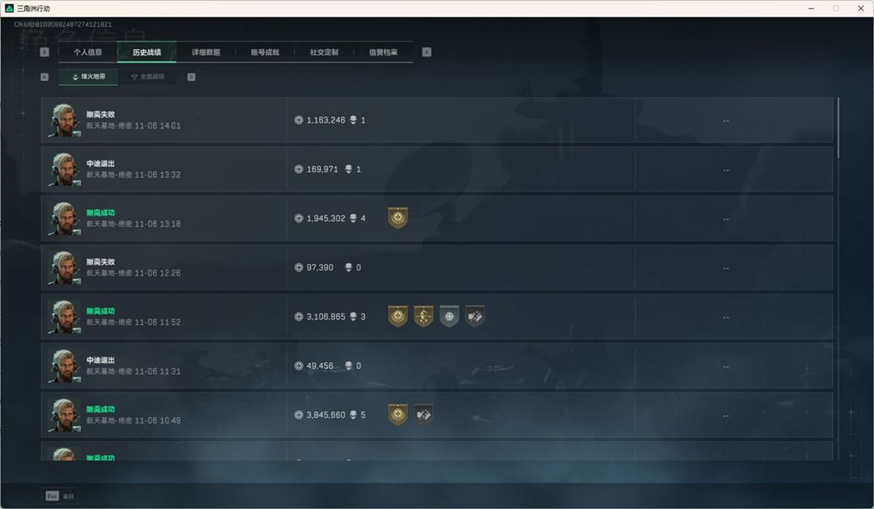Open the 账号成就 tab
874x509 pixels.
265,52
